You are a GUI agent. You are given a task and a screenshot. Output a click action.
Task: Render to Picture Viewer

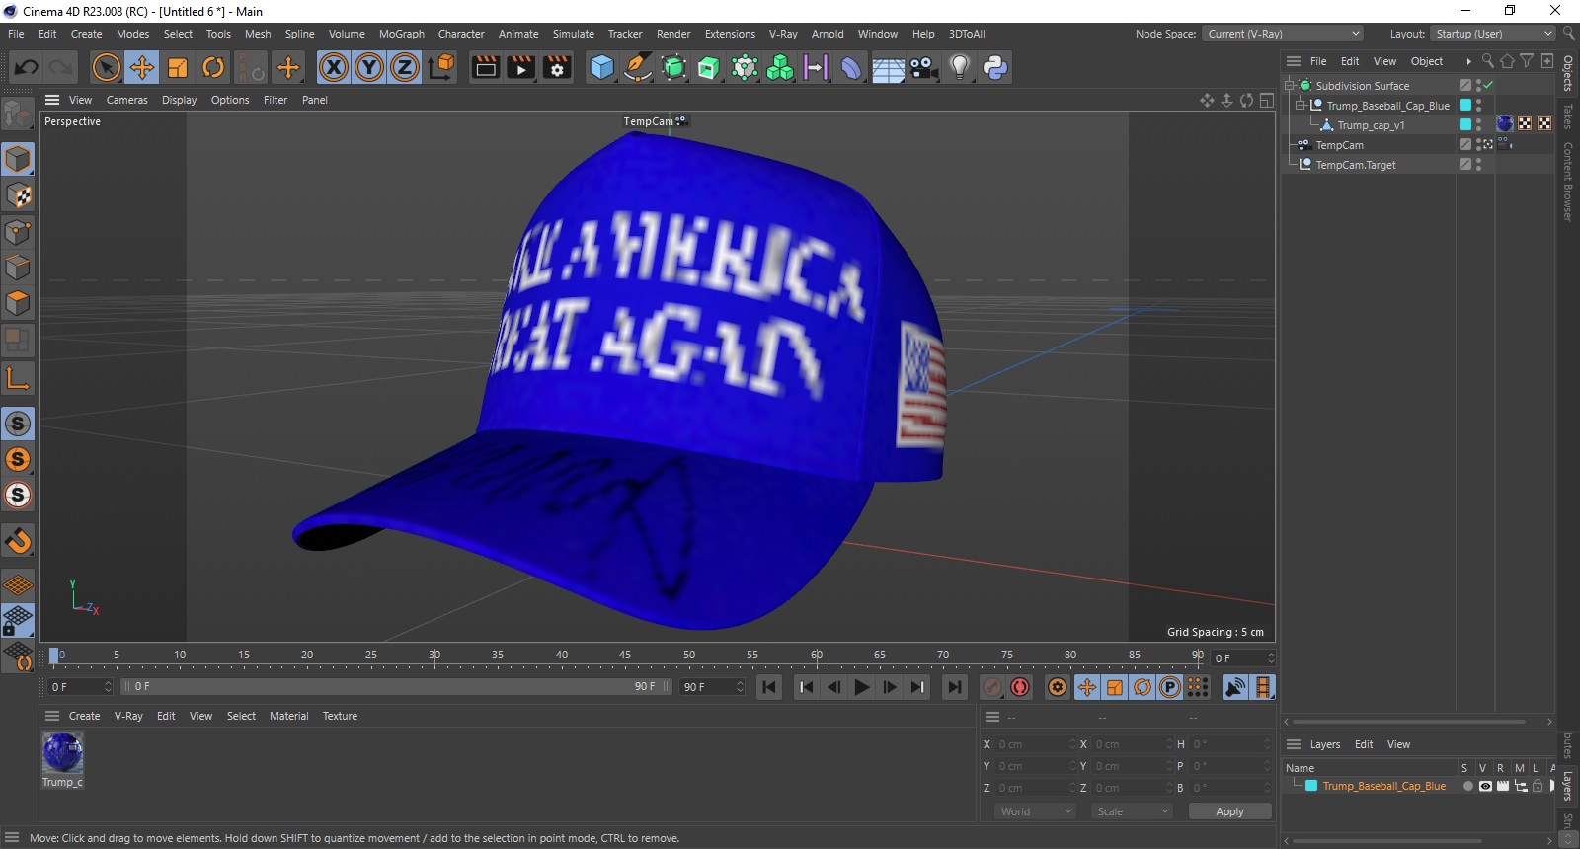click(521, 67)
